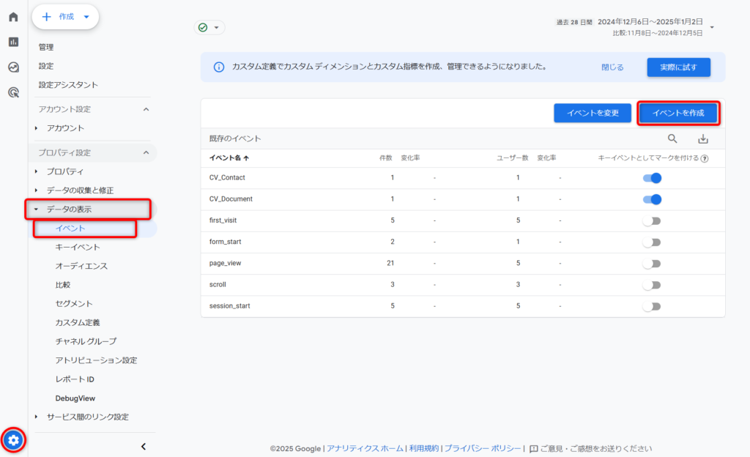The width and height of the screenshot is (750, 457).
Task: Open the Advertising target icon
Action: [x=13, y=92]
